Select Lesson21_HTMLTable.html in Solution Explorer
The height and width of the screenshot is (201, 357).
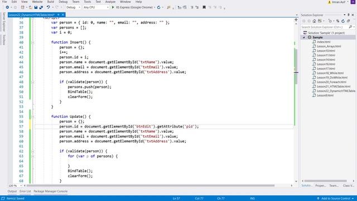(x=334, y=87)
